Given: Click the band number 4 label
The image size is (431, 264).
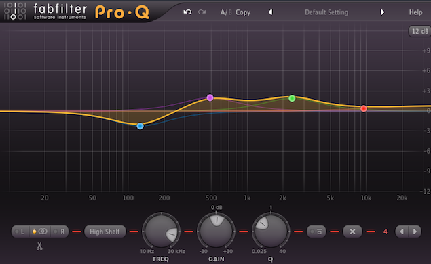Looking at the screenshot, I should pyautogui.click(x=385, y=232).
